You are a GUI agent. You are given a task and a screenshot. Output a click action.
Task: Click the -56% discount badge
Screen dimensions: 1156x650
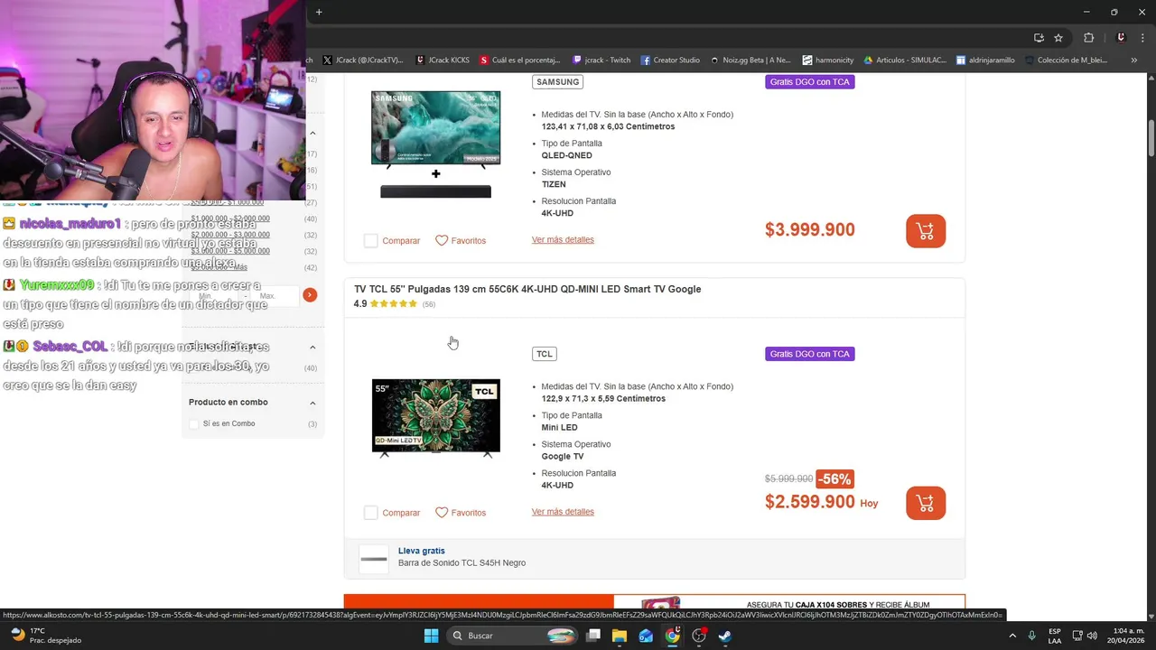pos(834,479)
